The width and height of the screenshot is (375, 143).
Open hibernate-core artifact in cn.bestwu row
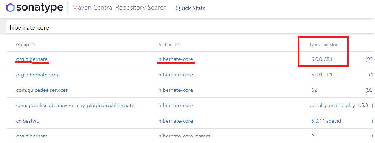[176, 121]
